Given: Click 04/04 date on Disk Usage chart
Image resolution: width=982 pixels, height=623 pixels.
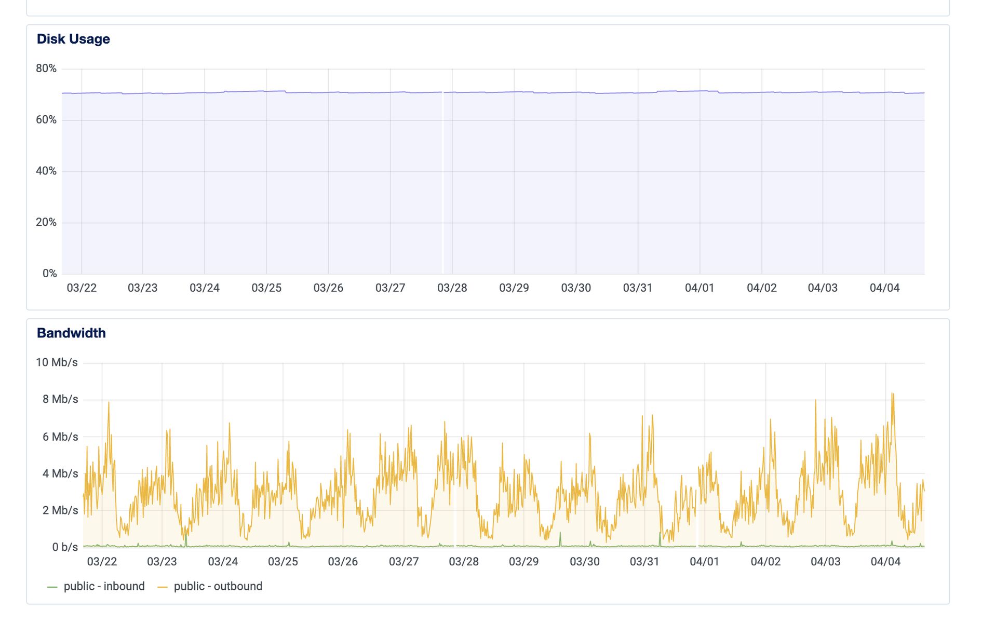Looking at the screenshot, I should 885,288.
